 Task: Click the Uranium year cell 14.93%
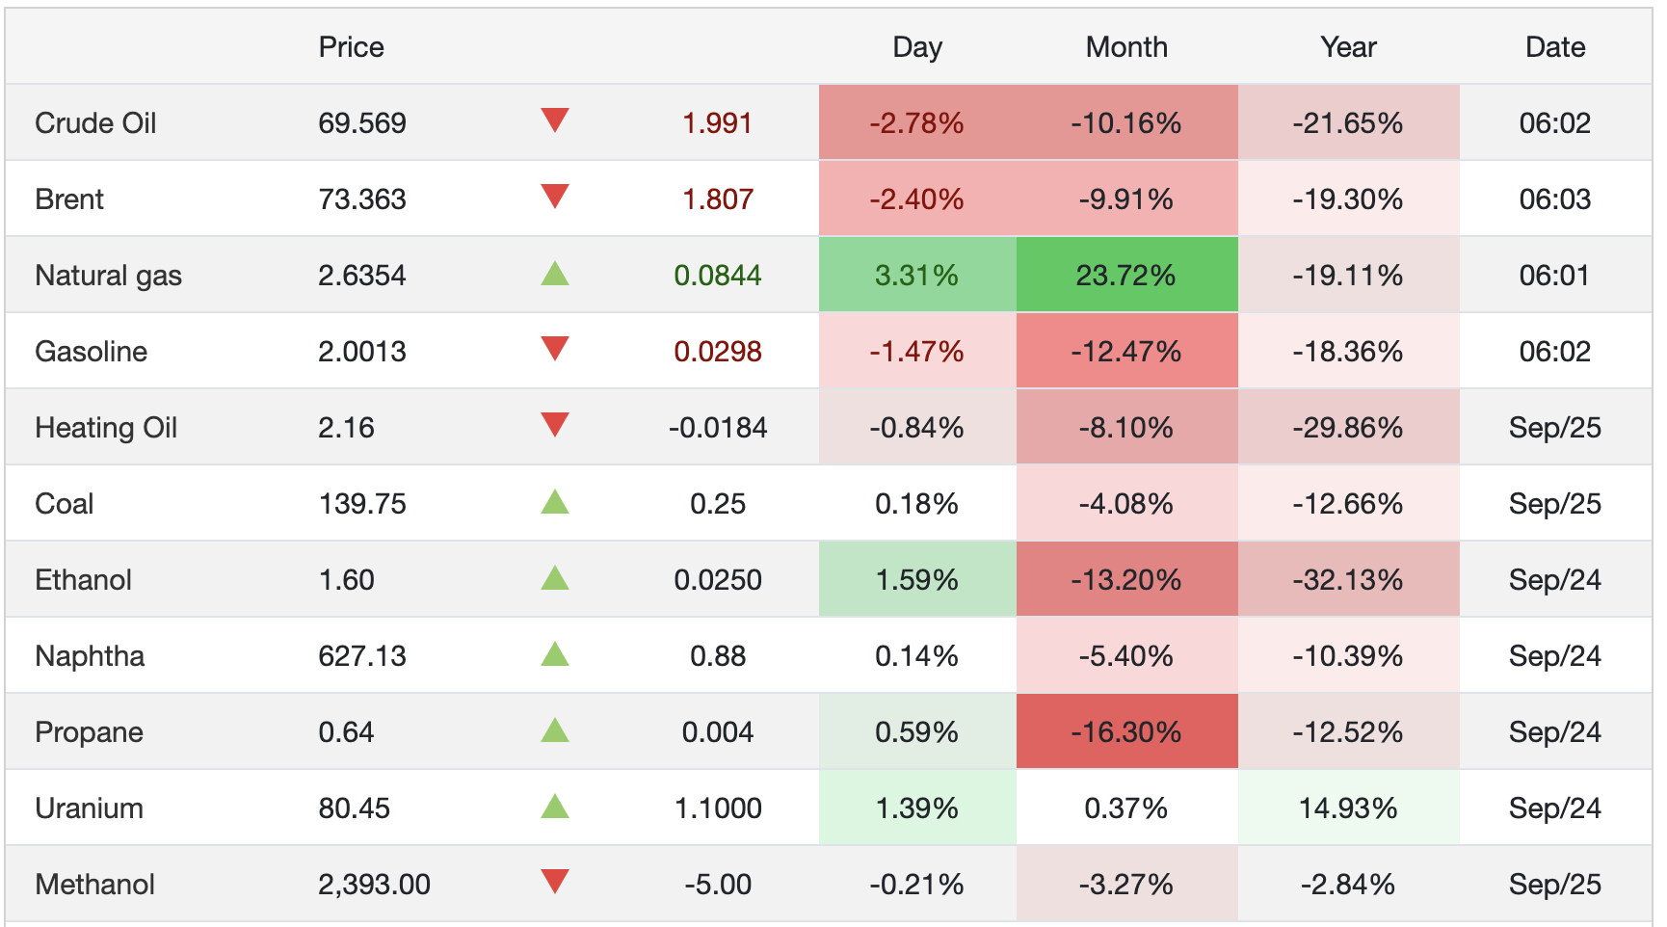pyautogui.click(x=1349, y=808)
